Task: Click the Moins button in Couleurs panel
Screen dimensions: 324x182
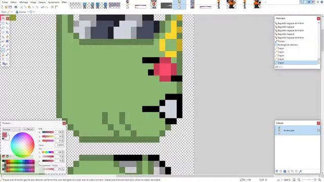Action: (x=28, y=129)
